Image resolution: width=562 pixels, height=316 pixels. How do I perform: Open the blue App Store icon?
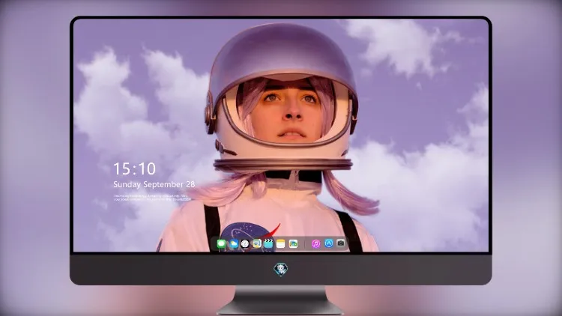click(x=329, y=243)
